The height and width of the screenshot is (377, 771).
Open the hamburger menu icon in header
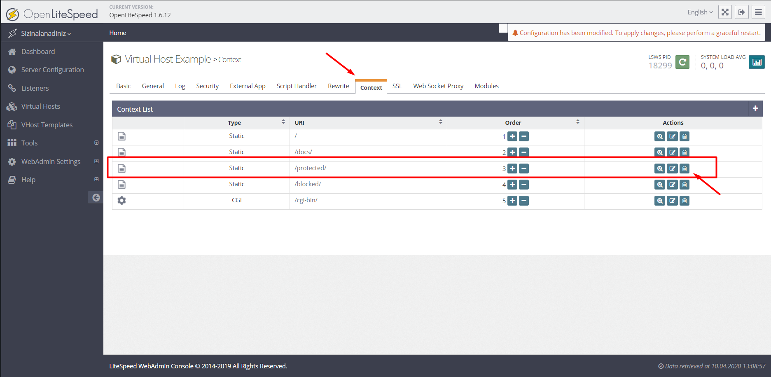click(758, 12)
